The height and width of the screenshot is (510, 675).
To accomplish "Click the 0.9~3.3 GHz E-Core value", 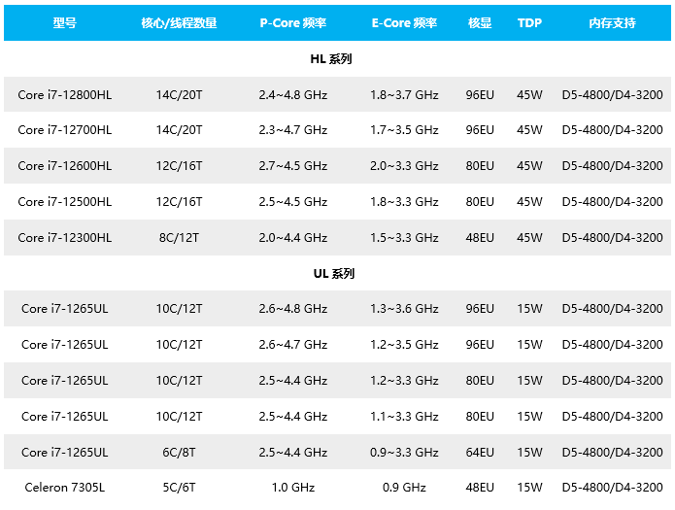I will click(404, 453).
